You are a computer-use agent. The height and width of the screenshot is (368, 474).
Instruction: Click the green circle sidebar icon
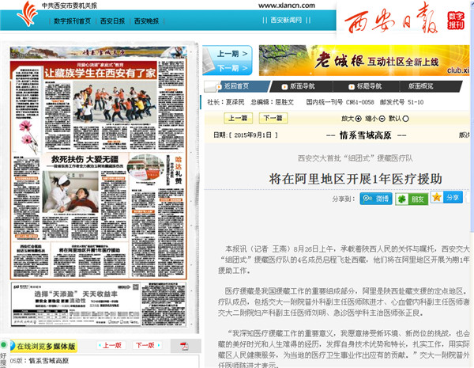pos(4,346)
